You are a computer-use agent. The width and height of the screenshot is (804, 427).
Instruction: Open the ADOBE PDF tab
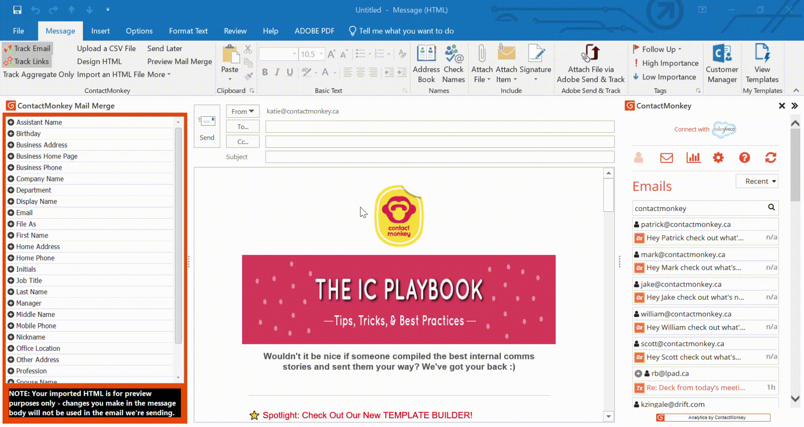[315, 31]
